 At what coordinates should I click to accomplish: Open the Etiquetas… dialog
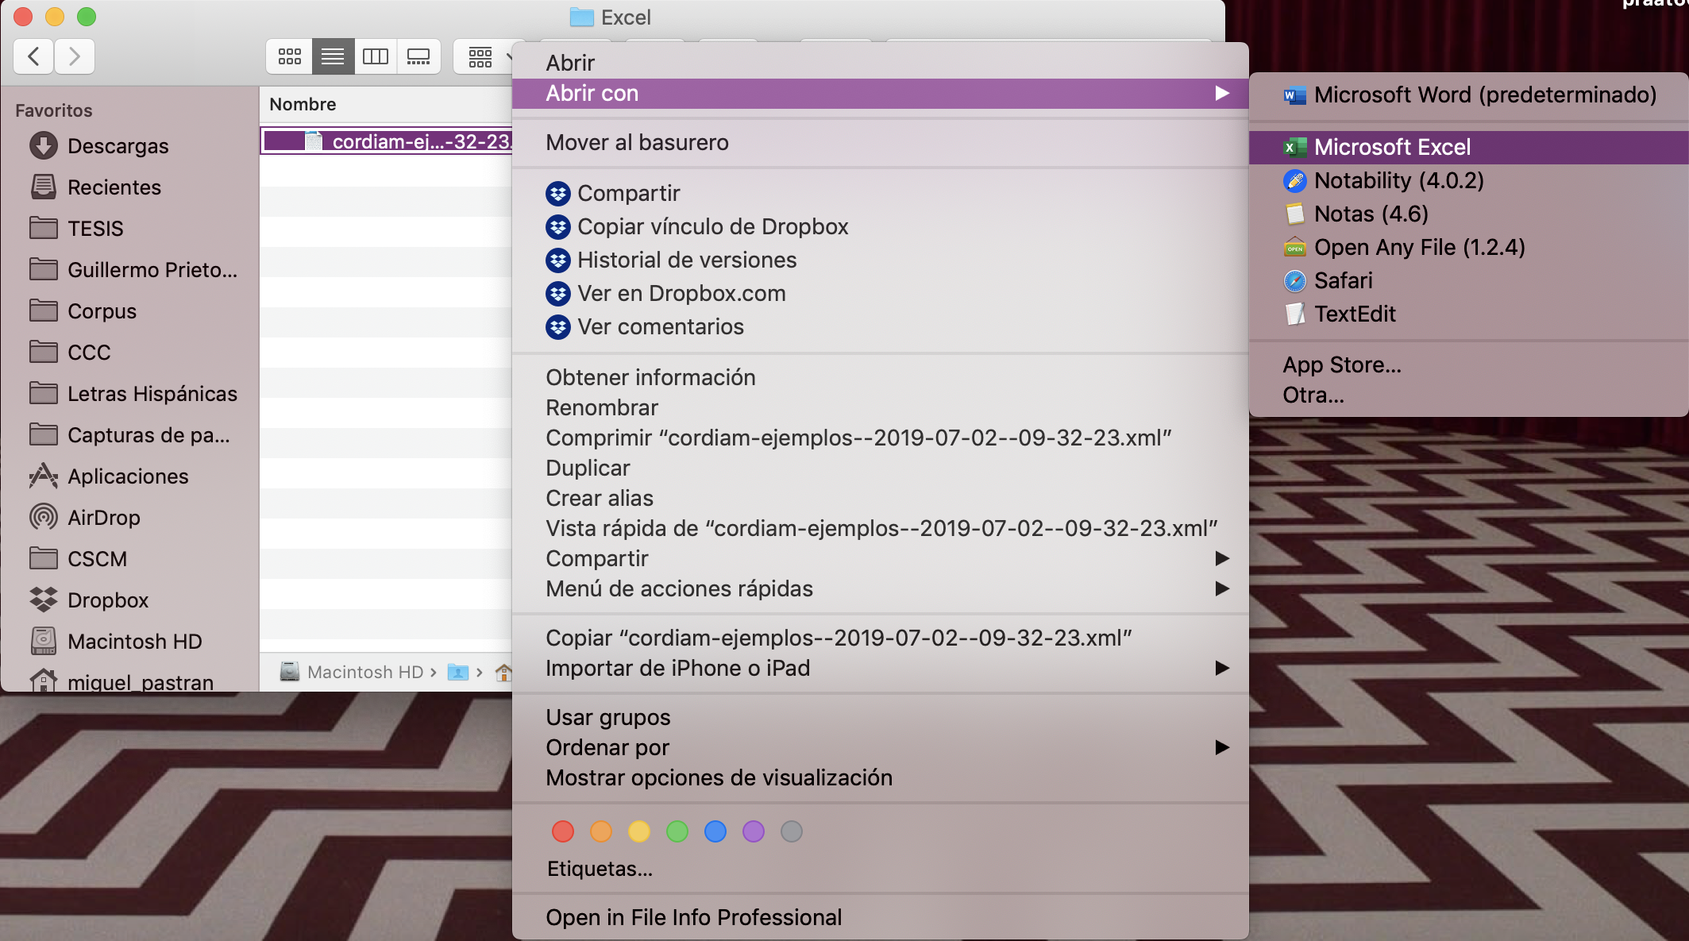(600, 869)
